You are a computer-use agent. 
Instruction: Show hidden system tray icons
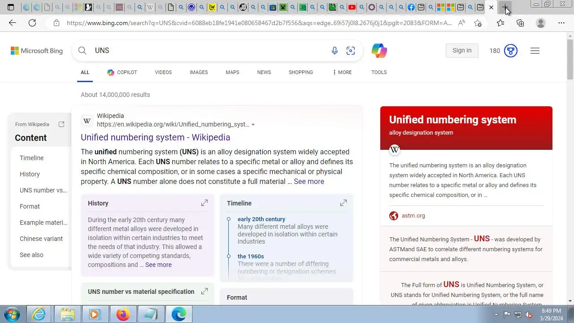(496, 314)
